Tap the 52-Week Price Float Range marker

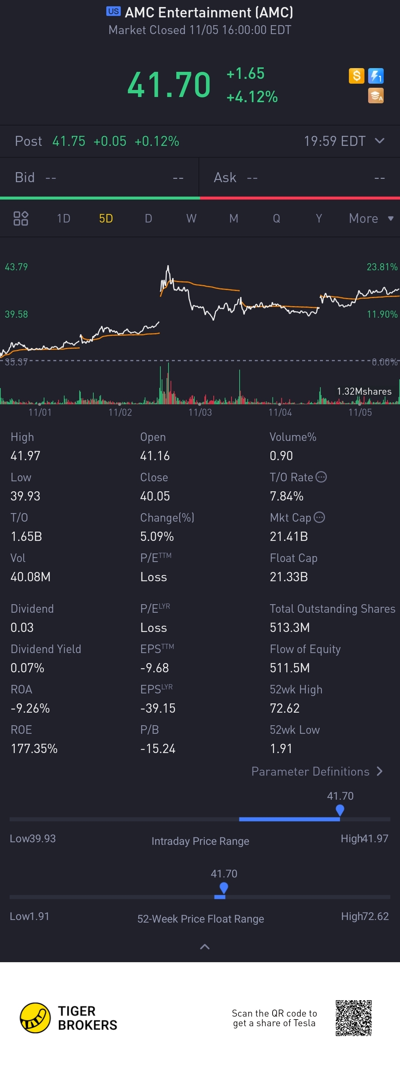pyautogui.click(x=224, y=888)
